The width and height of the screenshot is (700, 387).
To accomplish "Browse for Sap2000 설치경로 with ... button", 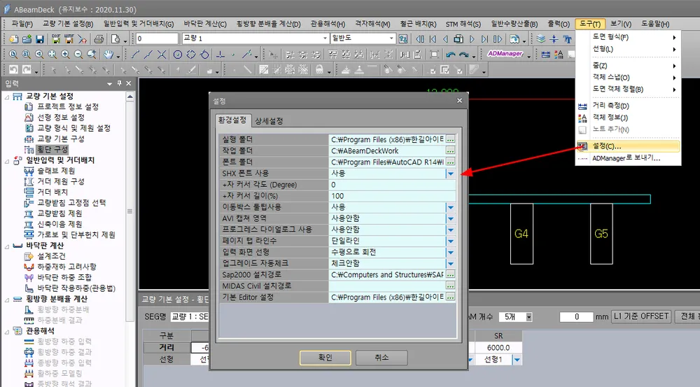I will (x=450, y=274).
